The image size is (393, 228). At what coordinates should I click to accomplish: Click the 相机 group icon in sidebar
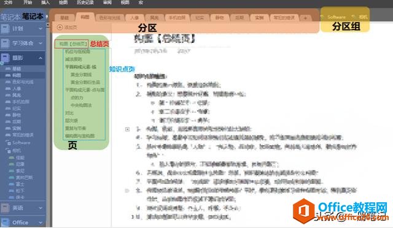pos(8,150)
